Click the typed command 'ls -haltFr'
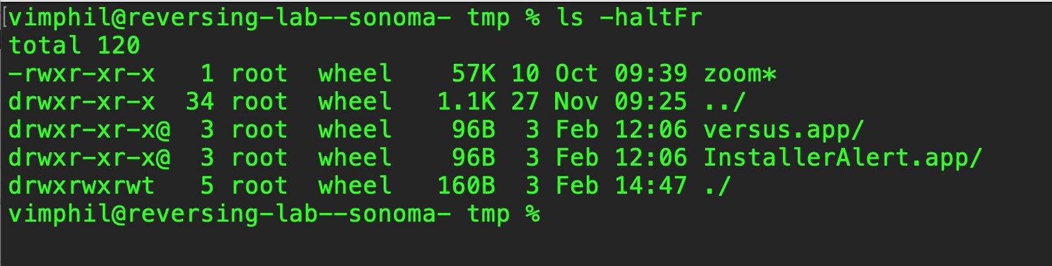Screen dimensions: 1052x266 click(x=629, y=17)
